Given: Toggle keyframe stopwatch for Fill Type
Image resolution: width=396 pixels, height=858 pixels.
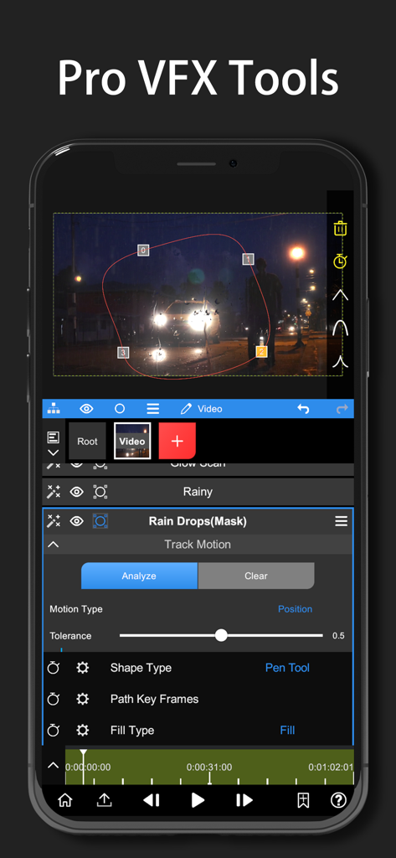Looking at the screenshot, I should (53, 730).
